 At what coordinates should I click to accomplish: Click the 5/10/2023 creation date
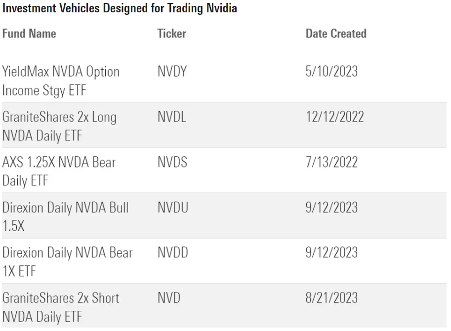coord(331,72)
